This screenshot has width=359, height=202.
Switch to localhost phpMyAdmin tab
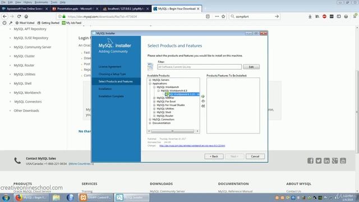point(126,9)
